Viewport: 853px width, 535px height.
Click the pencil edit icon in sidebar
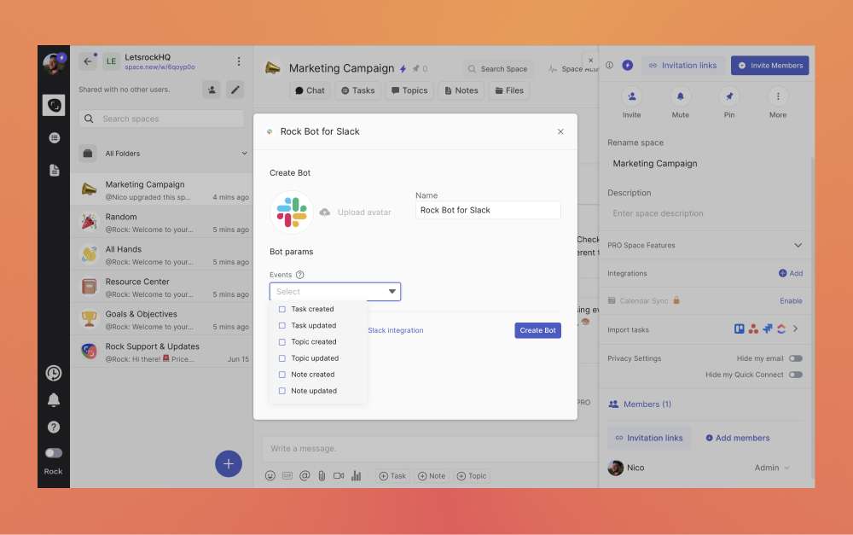point(235,90)
